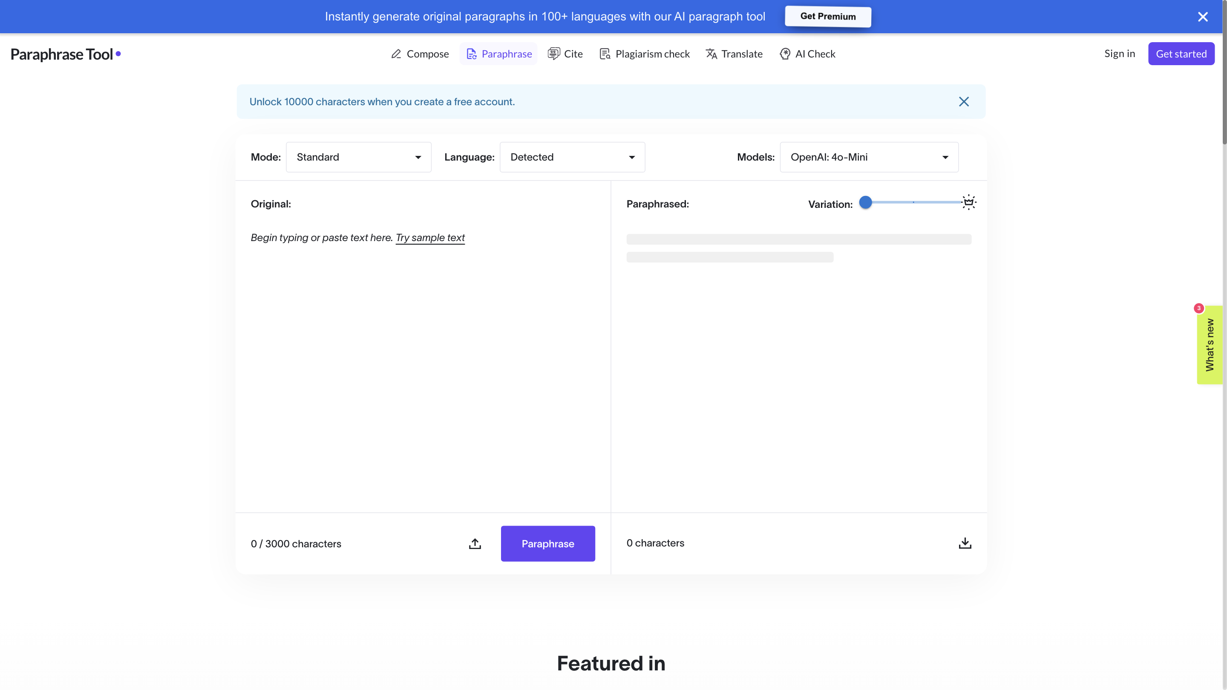
Task: Click the Paraphrase document icon
Action: coord(471,54)
